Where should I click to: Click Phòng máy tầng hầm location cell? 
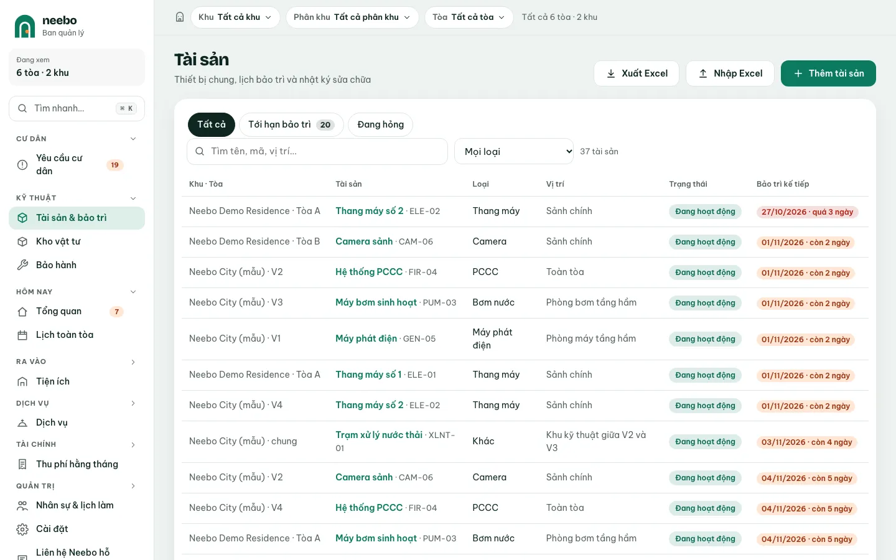point(591,338)
